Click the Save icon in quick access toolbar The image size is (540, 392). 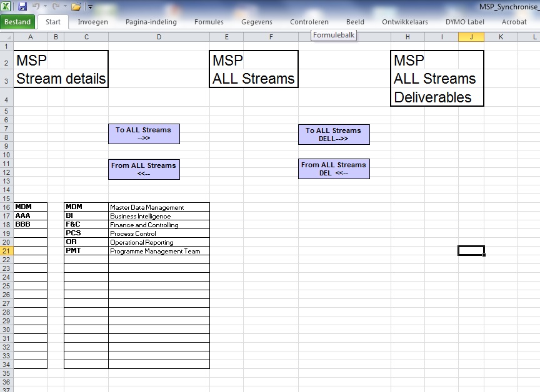pyautogui.click(x=22, y=6)
